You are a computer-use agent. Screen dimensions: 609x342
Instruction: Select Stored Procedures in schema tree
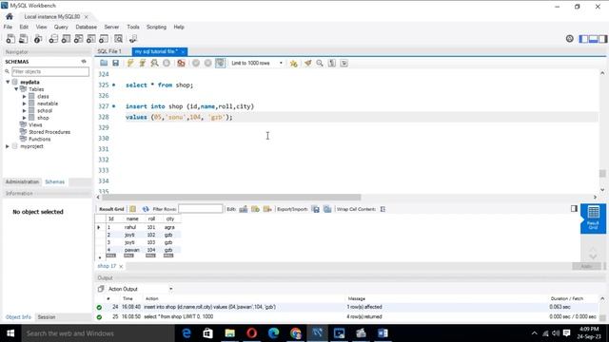[49, 132]
